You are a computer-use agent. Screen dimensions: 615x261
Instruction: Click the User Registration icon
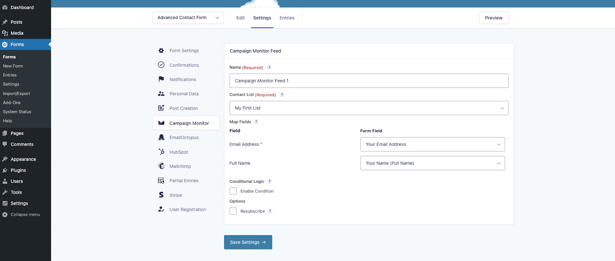(161, 209)
